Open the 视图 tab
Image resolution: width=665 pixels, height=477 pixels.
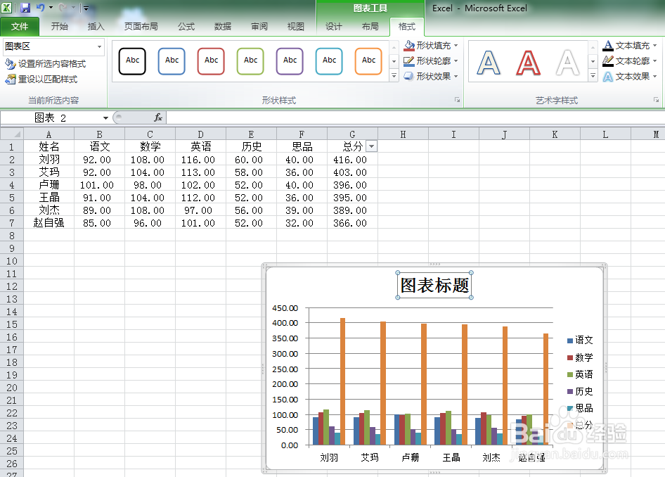pyautogui.click(x=296, y=27)
